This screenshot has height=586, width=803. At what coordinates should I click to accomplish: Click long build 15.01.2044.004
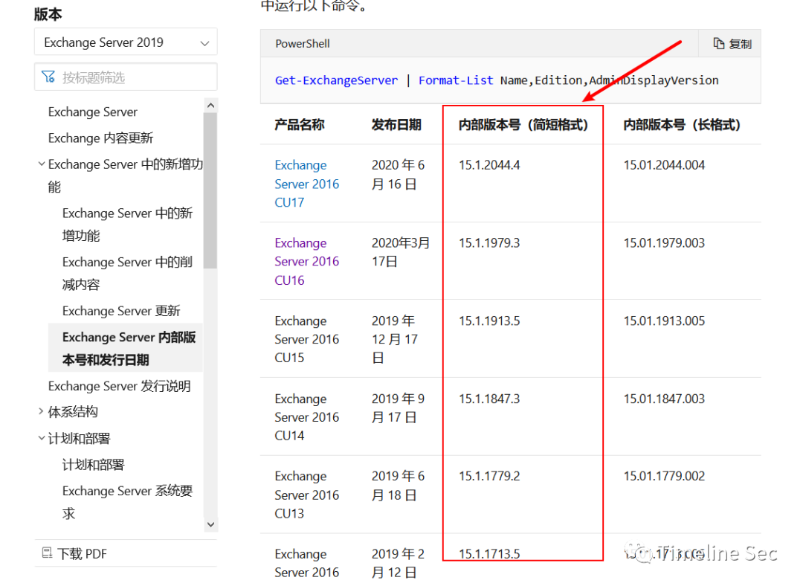664,165
